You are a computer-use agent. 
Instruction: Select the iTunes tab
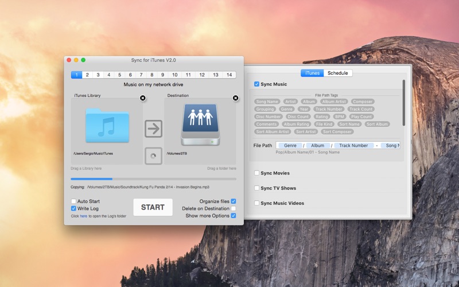click(312, 73)
